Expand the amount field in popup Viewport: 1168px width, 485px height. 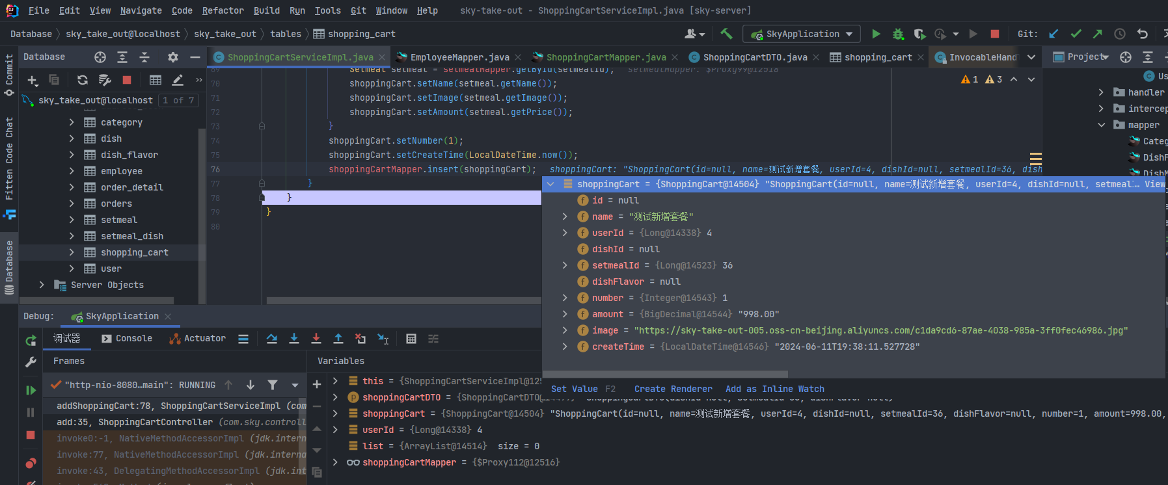point(565,314)
